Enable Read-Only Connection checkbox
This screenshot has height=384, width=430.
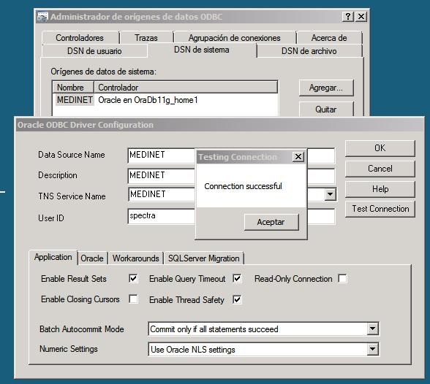pyautogui.click(x=342, y=279)
